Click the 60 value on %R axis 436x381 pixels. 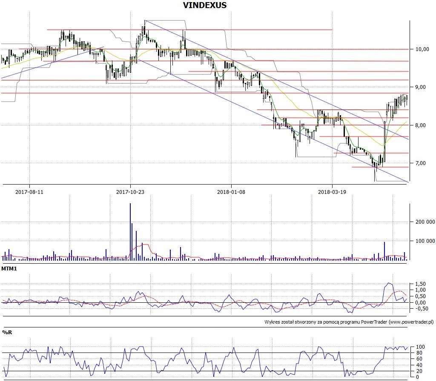pyautogui.click(x=419, y=359)
